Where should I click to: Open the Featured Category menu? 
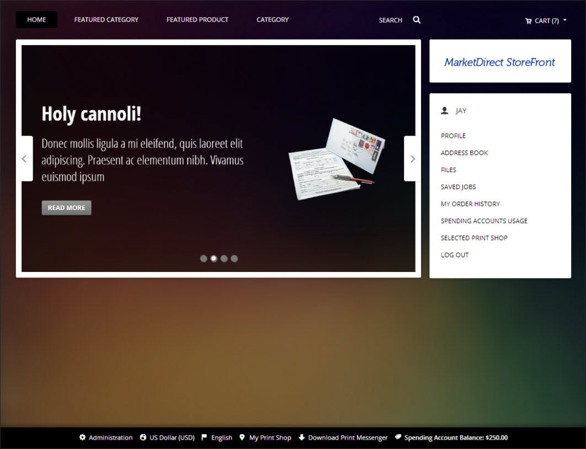[x=106, y=20]
